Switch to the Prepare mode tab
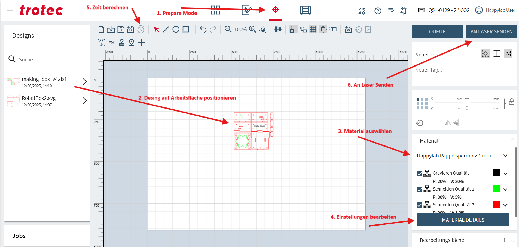The width and height of the screenshot is (519, 247). pos(275,10)
